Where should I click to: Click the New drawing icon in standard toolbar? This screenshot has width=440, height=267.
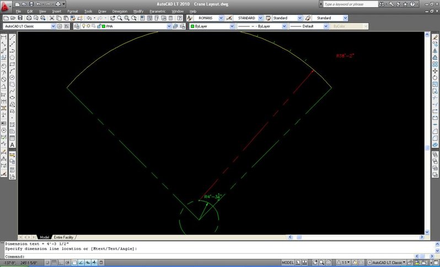pyautogui.click(x=6, y=18)
